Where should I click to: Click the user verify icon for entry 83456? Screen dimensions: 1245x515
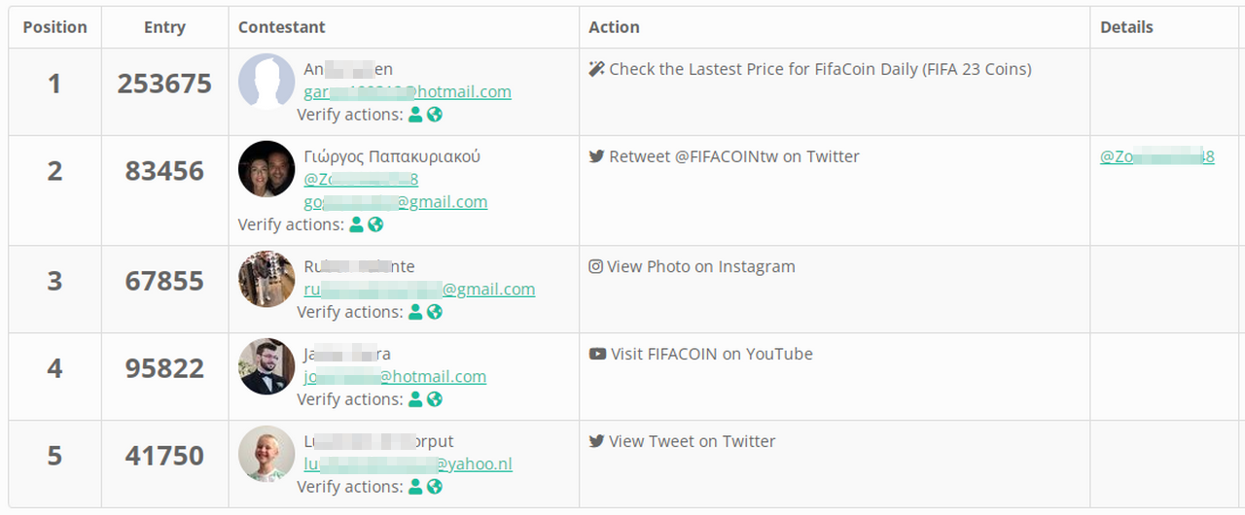[357, 224]
